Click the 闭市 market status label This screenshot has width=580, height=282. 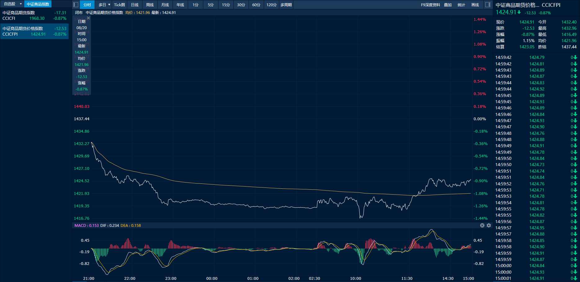[79, 13]
